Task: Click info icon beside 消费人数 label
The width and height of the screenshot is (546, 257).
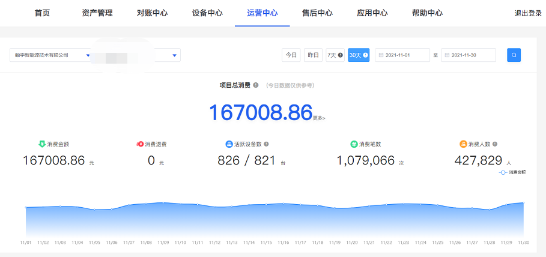Action: [495, 144]
